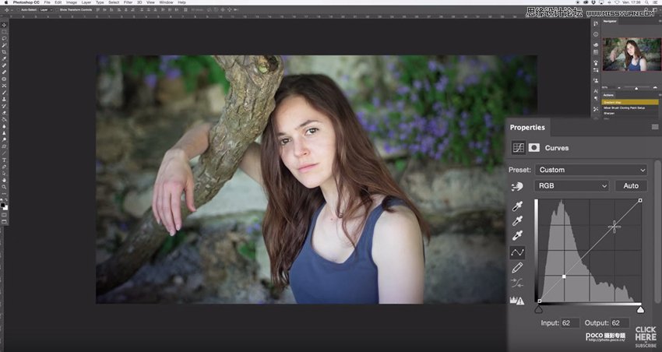Pick the white point eyedropper
Screen dimensions: 662x352
pos(518,236)
